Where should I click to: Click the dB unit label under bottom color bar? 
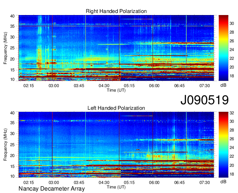[223, 181]
